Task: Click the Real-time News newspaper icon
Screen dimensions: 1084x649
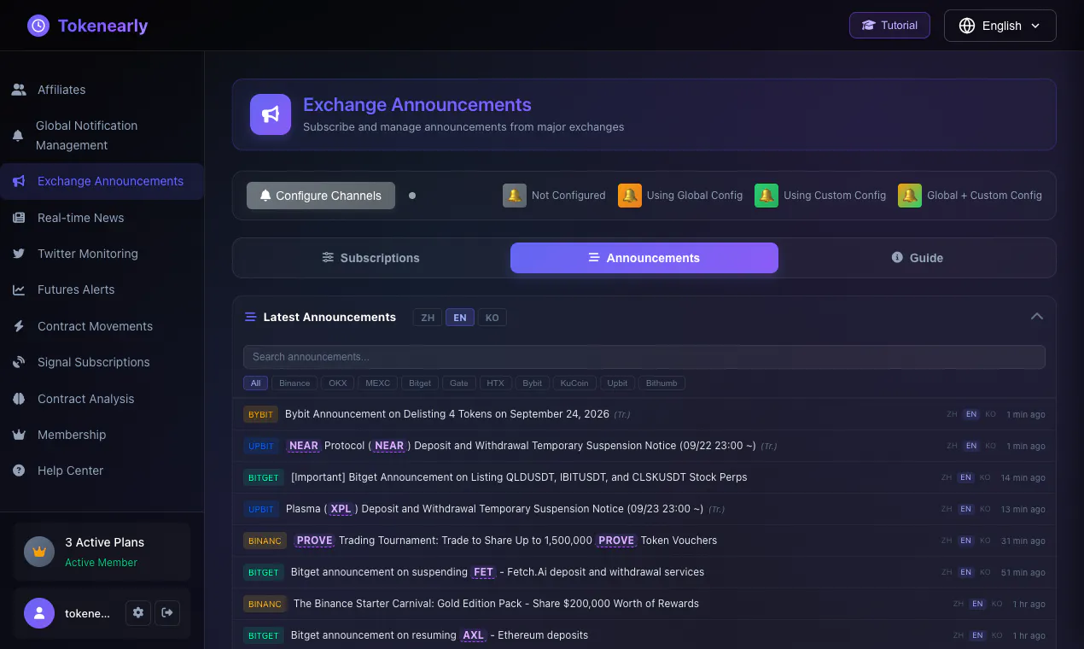Action: 19,218
